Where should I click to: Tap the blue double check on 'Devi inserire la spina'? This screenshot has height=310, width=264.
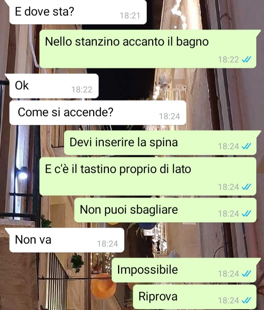[x=246, y=146]
